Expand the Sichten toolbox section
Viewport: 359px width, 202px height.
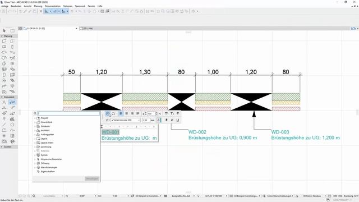[2, 146]
